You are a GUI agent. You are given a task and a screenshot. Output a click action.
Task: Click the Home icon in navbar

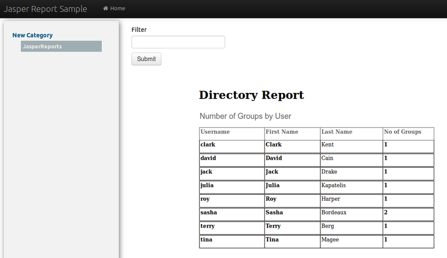coord(105,8)
